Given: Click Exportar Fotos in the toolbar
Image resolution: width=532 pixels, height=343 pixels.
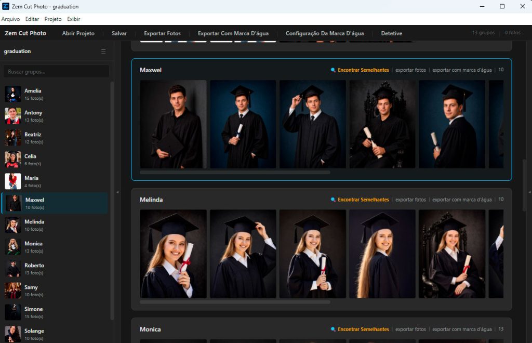Looking at the screenshot, I should click(162, 33).
